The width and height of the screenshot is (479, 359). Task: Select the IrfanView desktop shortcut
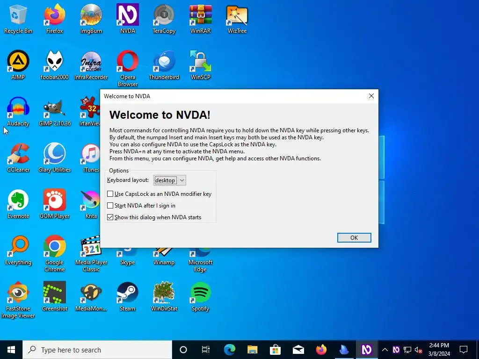[89, 111]
